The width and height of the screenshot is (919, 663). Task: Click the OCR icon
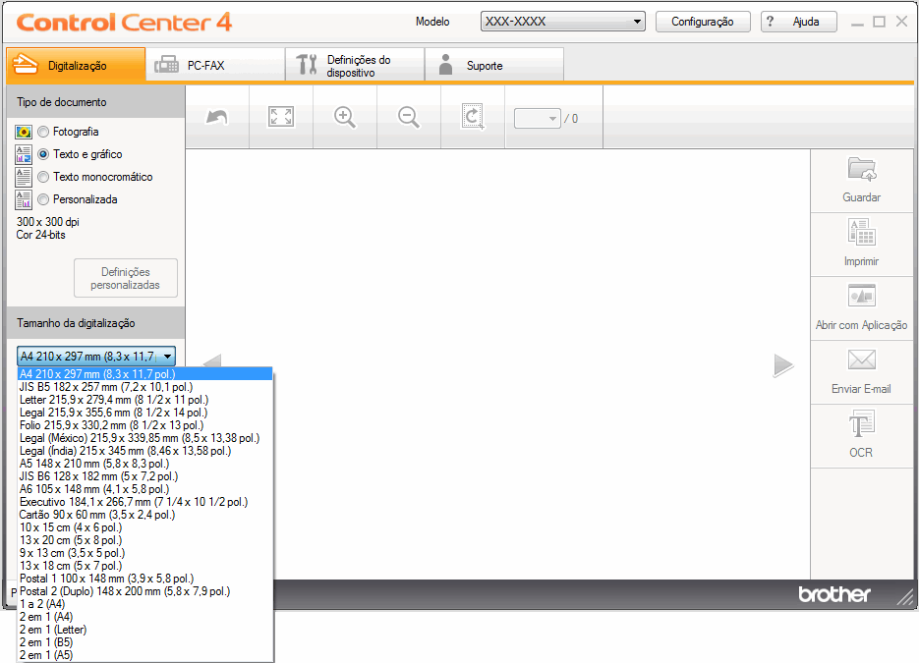[x=862, y=424]
